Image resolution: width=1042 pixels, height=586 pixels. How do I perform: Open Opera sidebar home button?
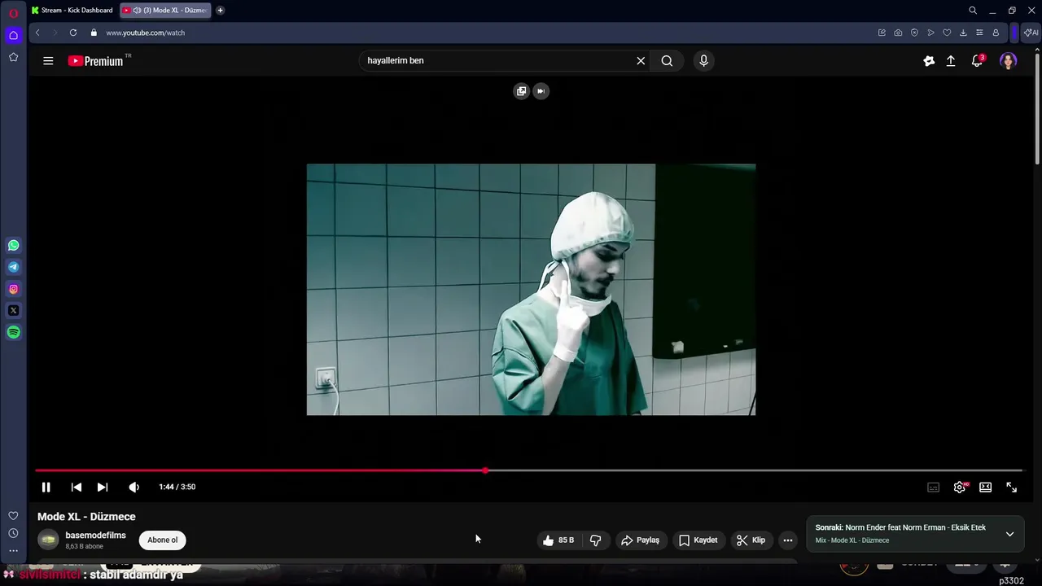[x=13, y=35]
